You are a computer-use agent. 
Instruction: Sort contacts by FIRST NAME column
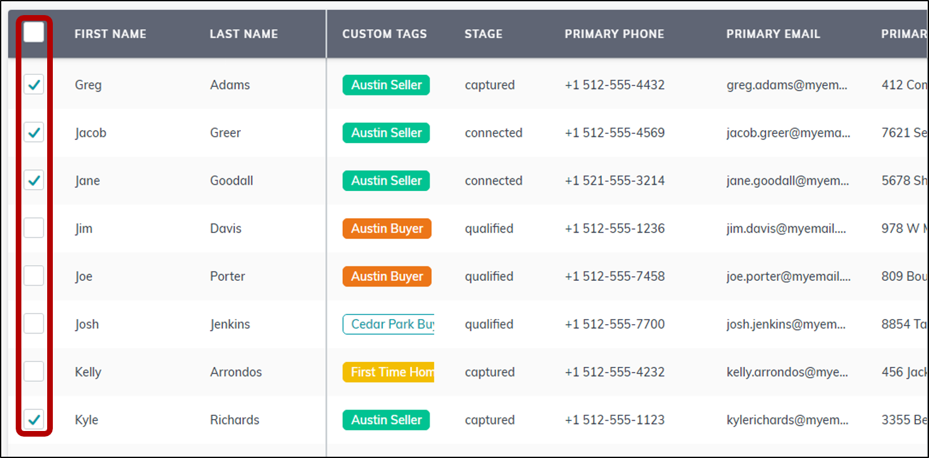point(111,34)
